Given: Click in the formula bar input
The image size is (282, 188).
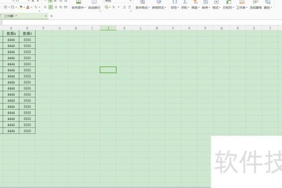Looking at the screenshot, I should [x=142, y=23].
